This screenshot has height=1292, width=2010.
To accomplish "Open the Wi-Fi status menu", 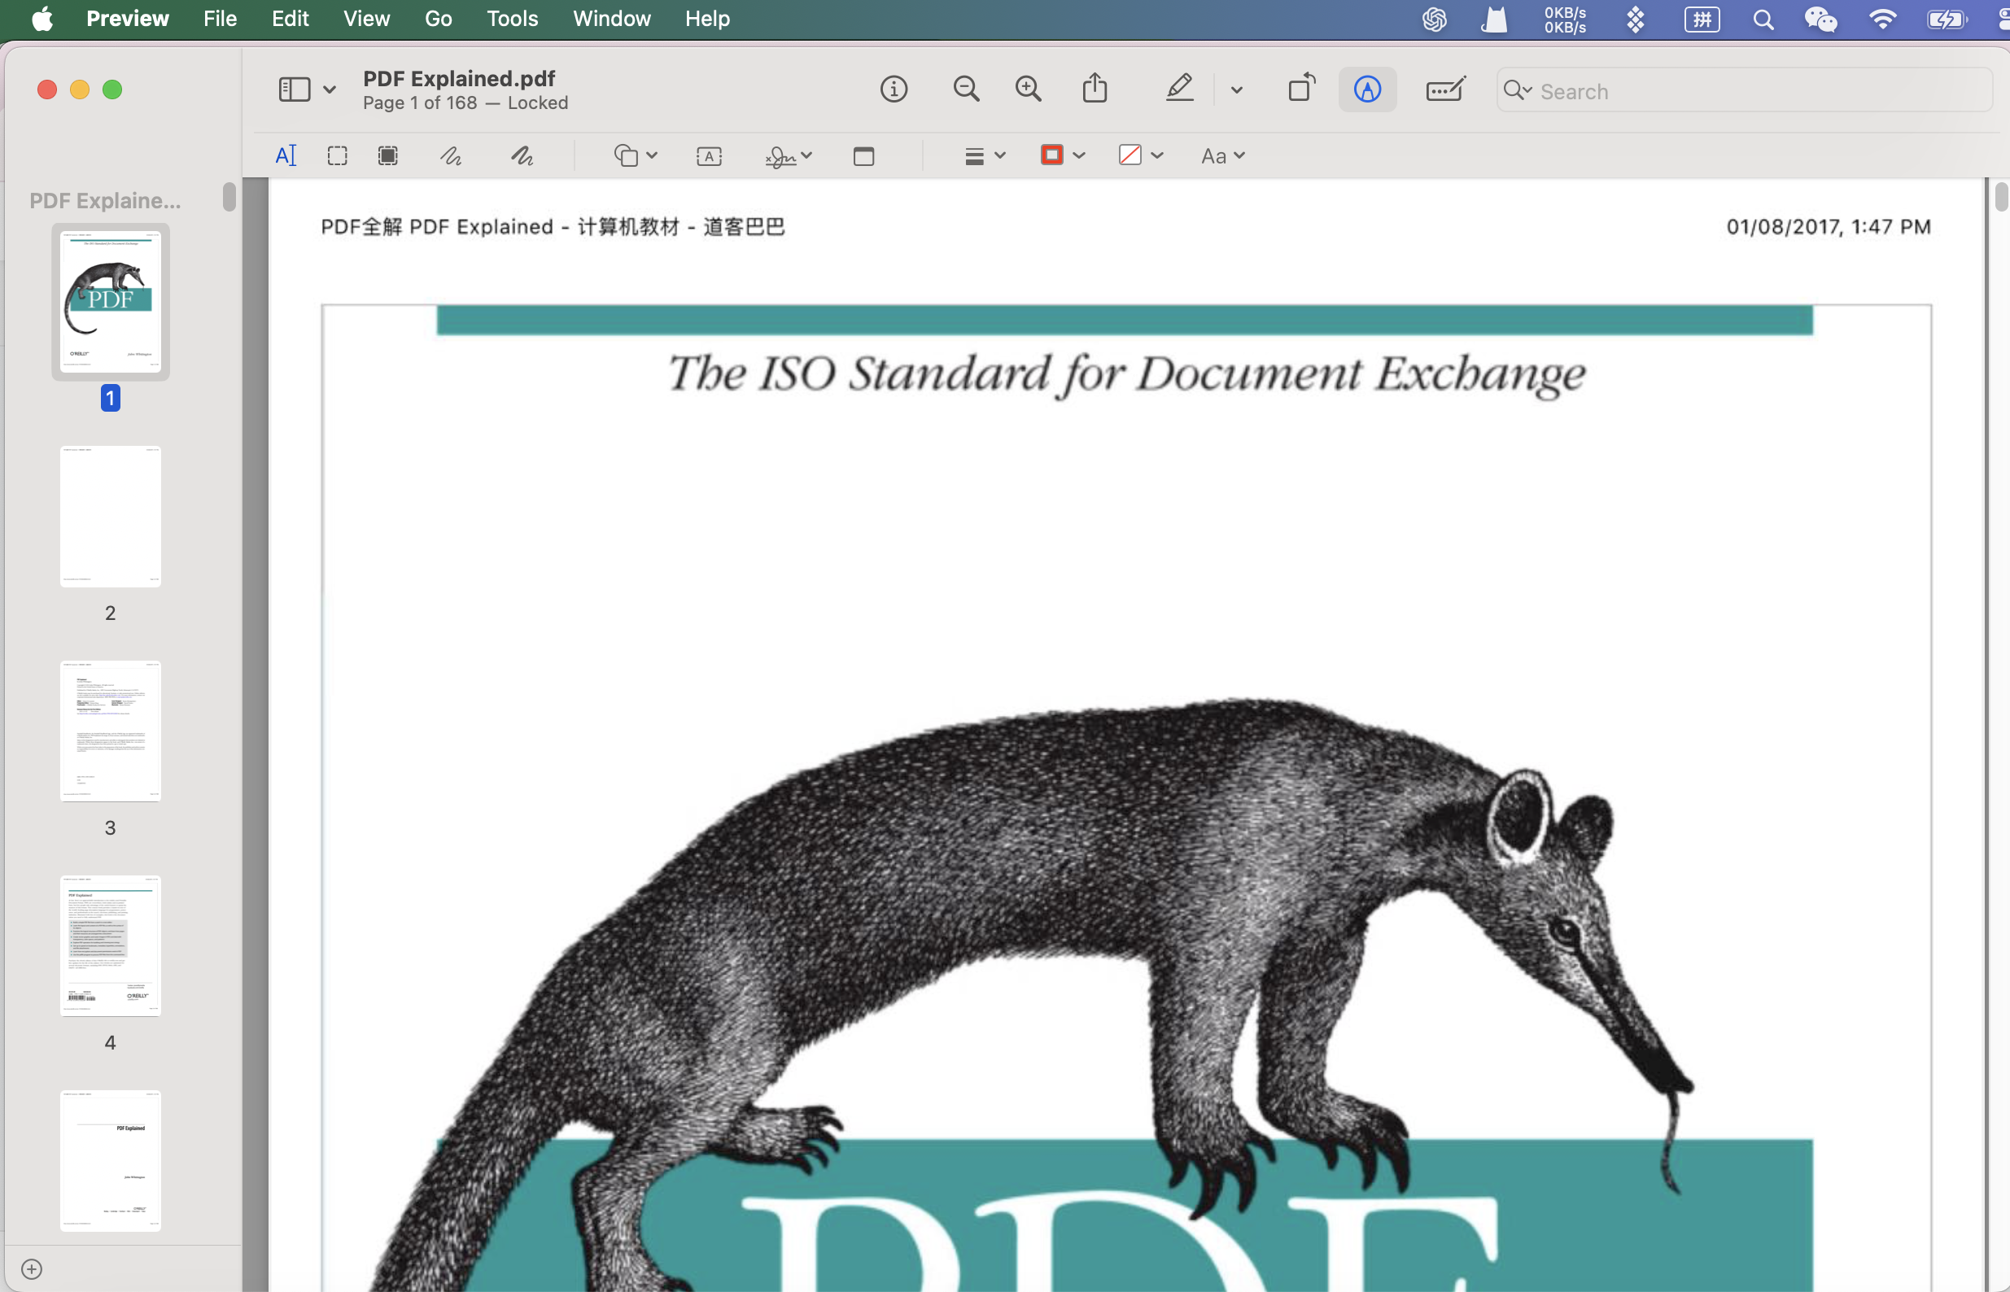I will (x=1883, y=20).
